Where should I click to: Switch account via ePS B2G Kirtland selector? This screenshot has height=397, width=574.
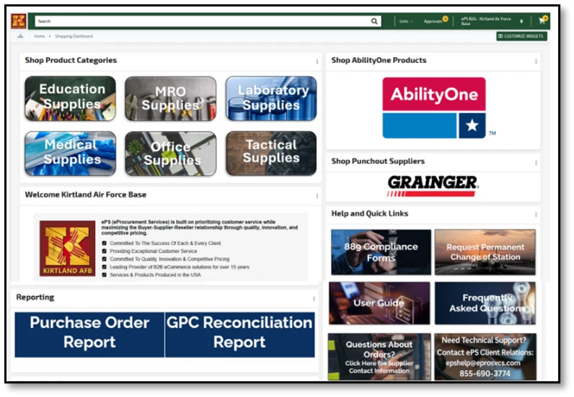(x=492, y=21)
